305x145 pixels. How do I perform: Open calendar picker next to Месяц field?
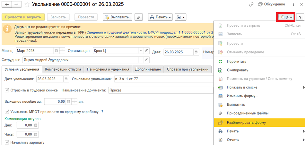point(56,51)
